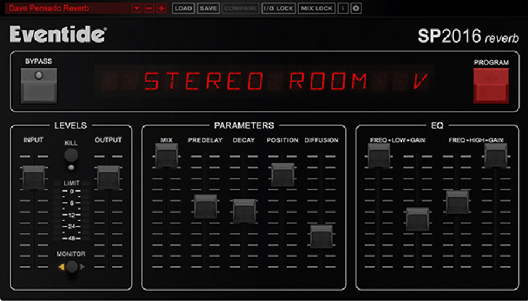Screen dimensions: 528x301
Task: Open the info (i) button
Action: tap(343, 8)
